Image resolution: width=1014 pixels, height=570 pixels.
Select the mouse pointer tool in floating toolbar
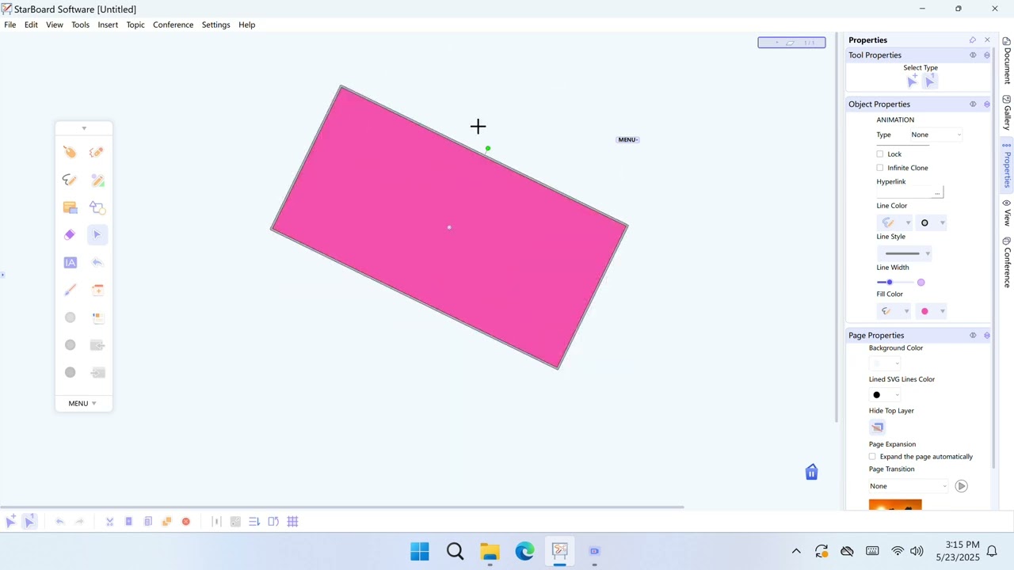[x=70, y=152]
